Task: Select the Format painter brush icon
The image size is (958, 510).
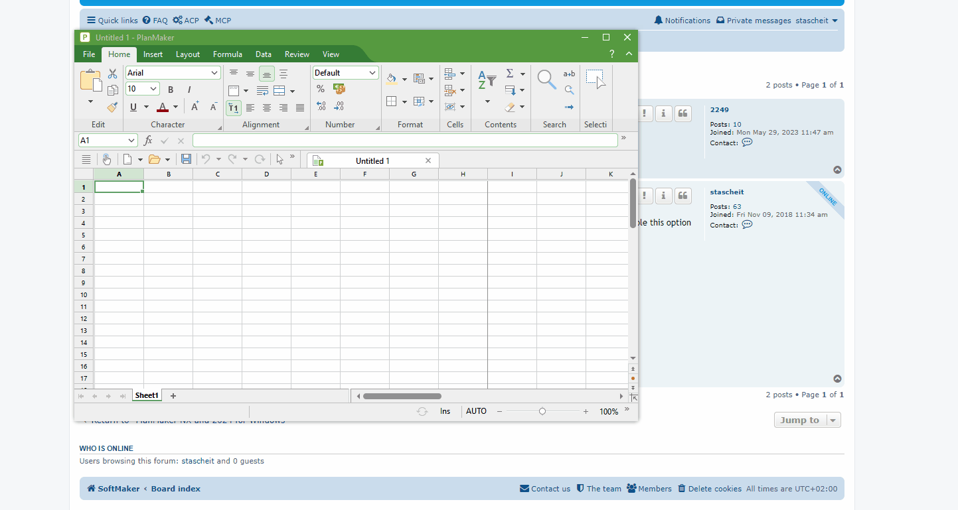Action: (112, 107)
